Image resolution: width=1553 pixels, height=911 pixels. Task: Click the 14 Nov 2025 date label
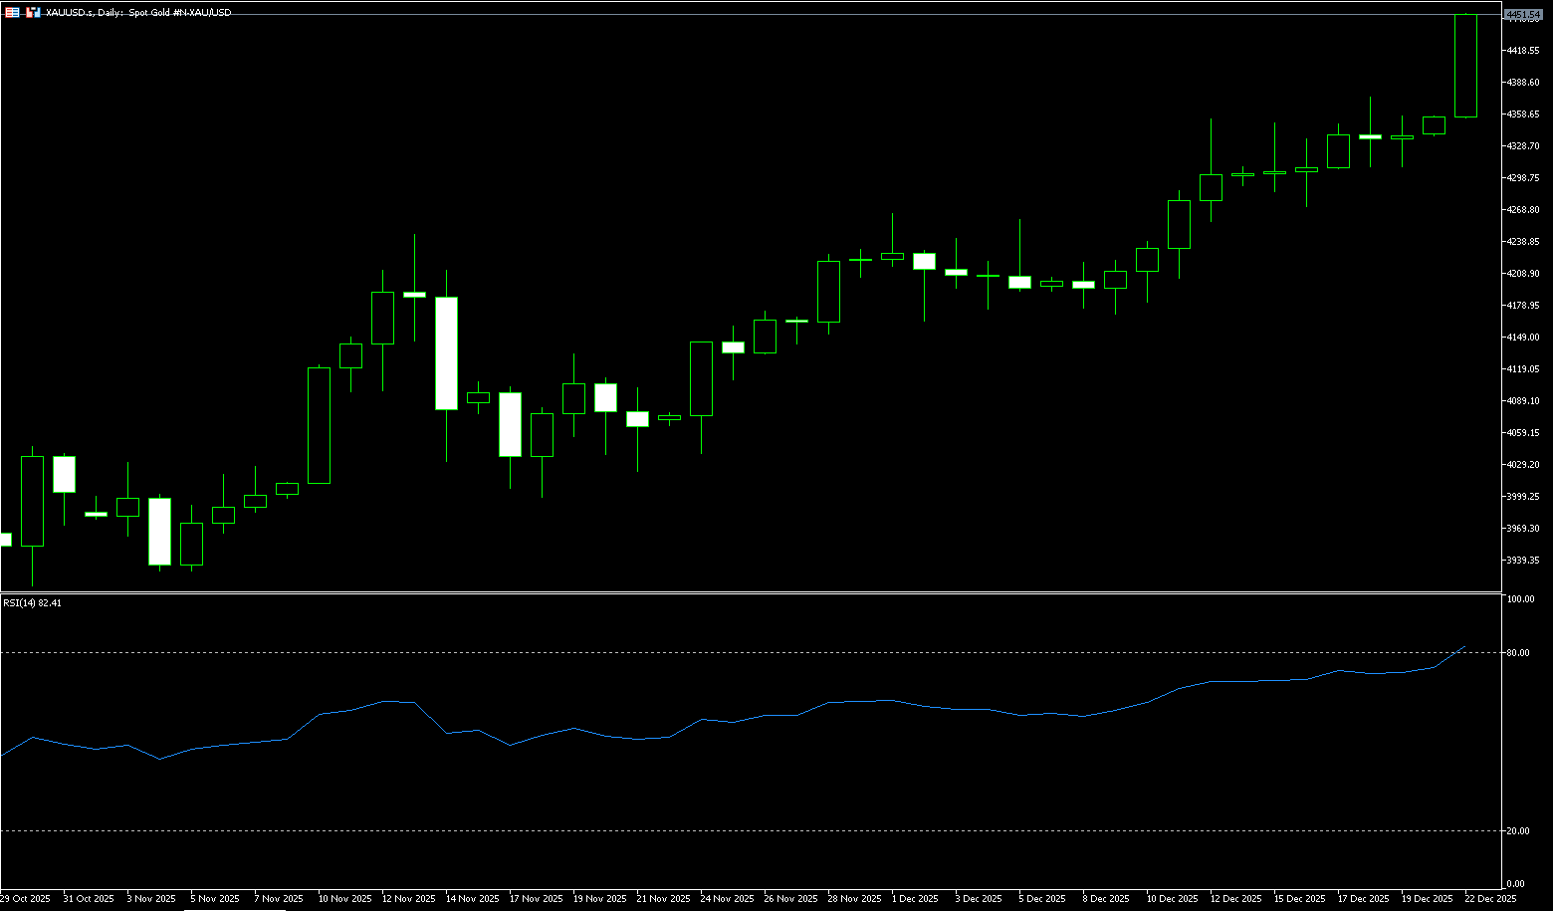coord(472,898)
